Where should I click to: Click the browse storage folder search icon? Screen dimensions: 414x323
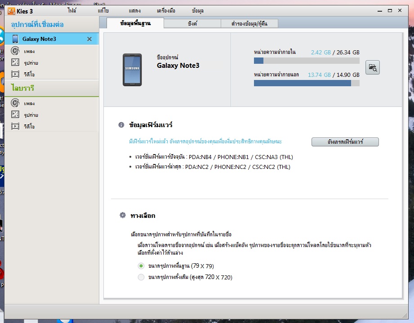[x=373, y=67]
